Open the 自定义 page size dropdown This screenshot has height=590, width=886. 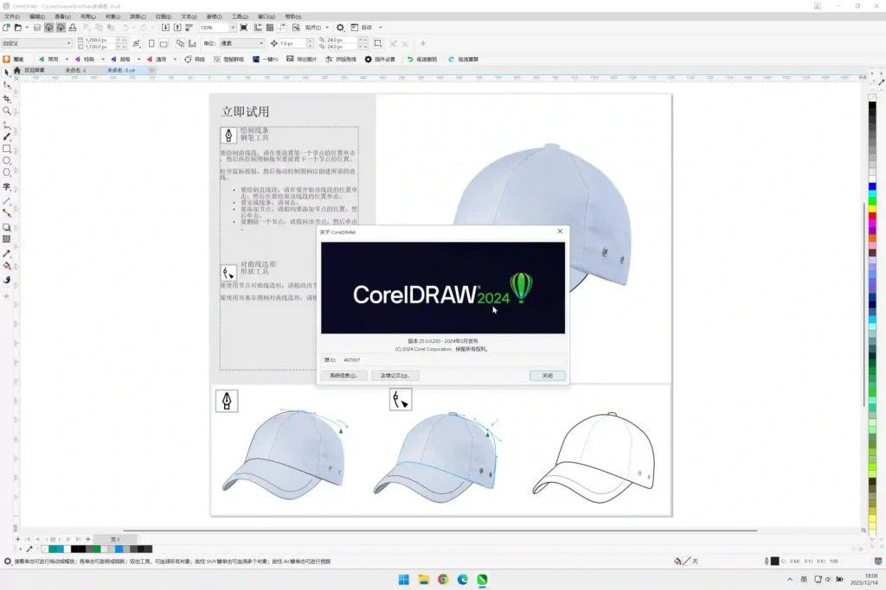click(37, 43)
